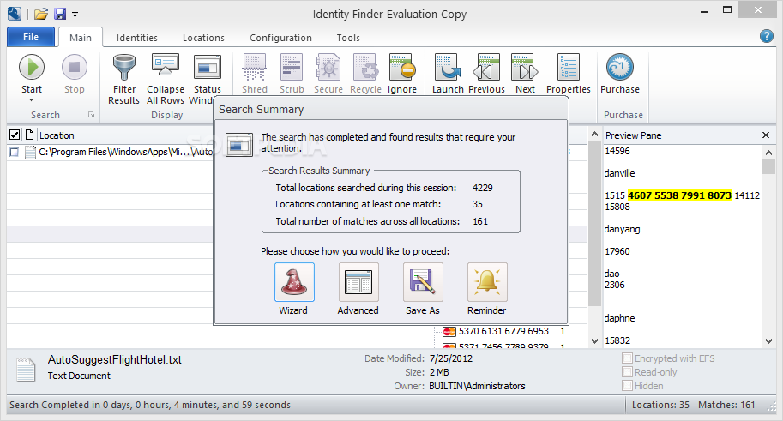783x421 pixels.
Task: Click Save As in Search Summary
Action: pyautogui.click(x=423, y=282)
